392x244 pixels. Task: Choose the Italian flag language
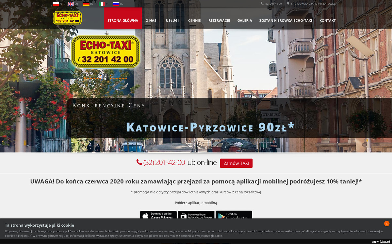tap(102, 4)
